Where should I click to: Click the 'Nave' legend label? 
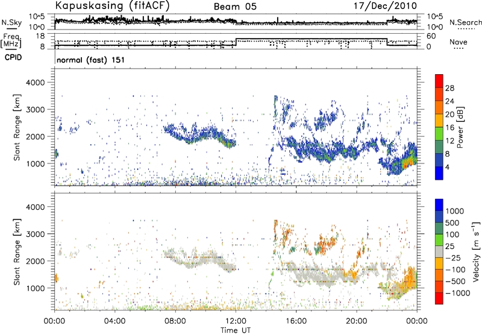[x=459, y=42]
